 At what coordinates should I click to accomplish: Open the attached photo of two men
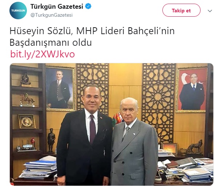click(112, 124)
